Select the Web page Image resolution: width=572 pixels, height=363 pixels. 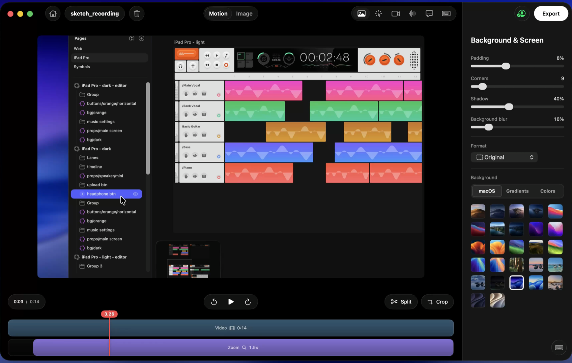coord(78,49)
